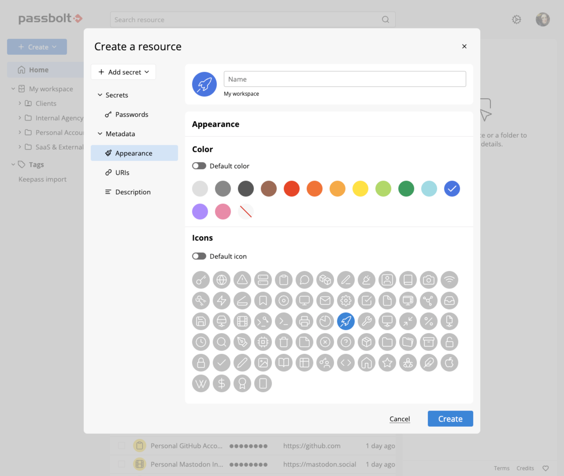The image size is (564, 476).
Task: Pick the star icon
Action: pyautogui.click(x=387, y=363)
